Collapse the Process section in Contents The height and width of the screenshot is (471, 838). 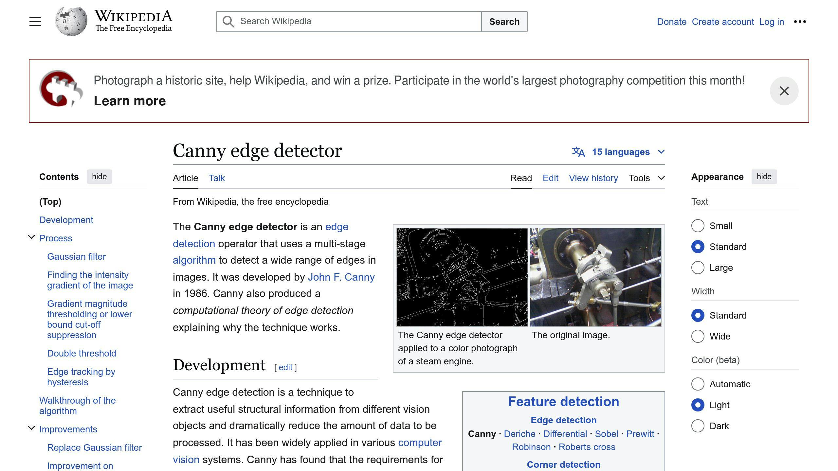click(x=31, y=237)
